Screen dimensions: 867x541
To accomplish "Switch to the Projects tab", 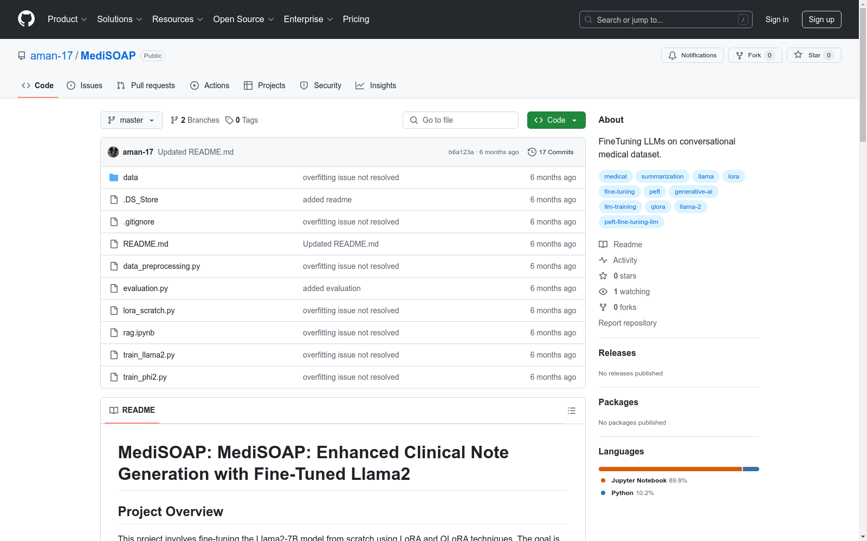I will 264,85.
